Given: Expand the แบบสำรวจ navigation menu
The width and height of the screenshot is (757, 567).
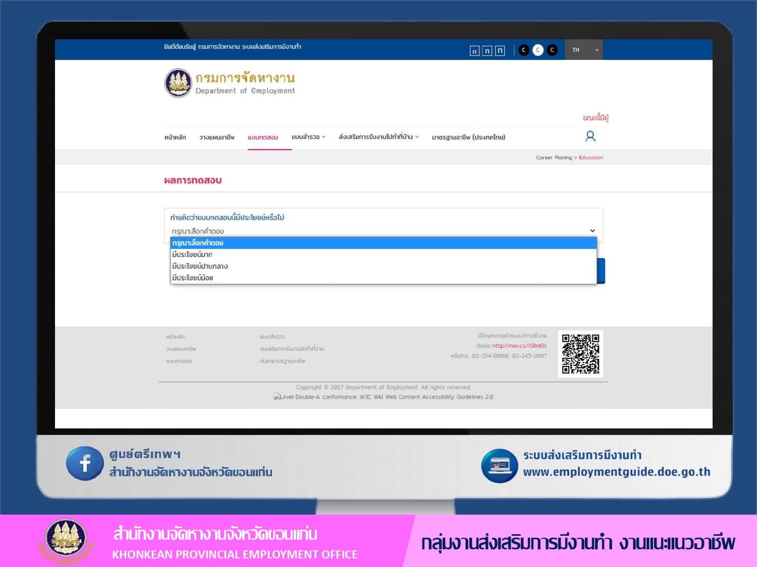Looking at the screenshot, I should 308,137.
